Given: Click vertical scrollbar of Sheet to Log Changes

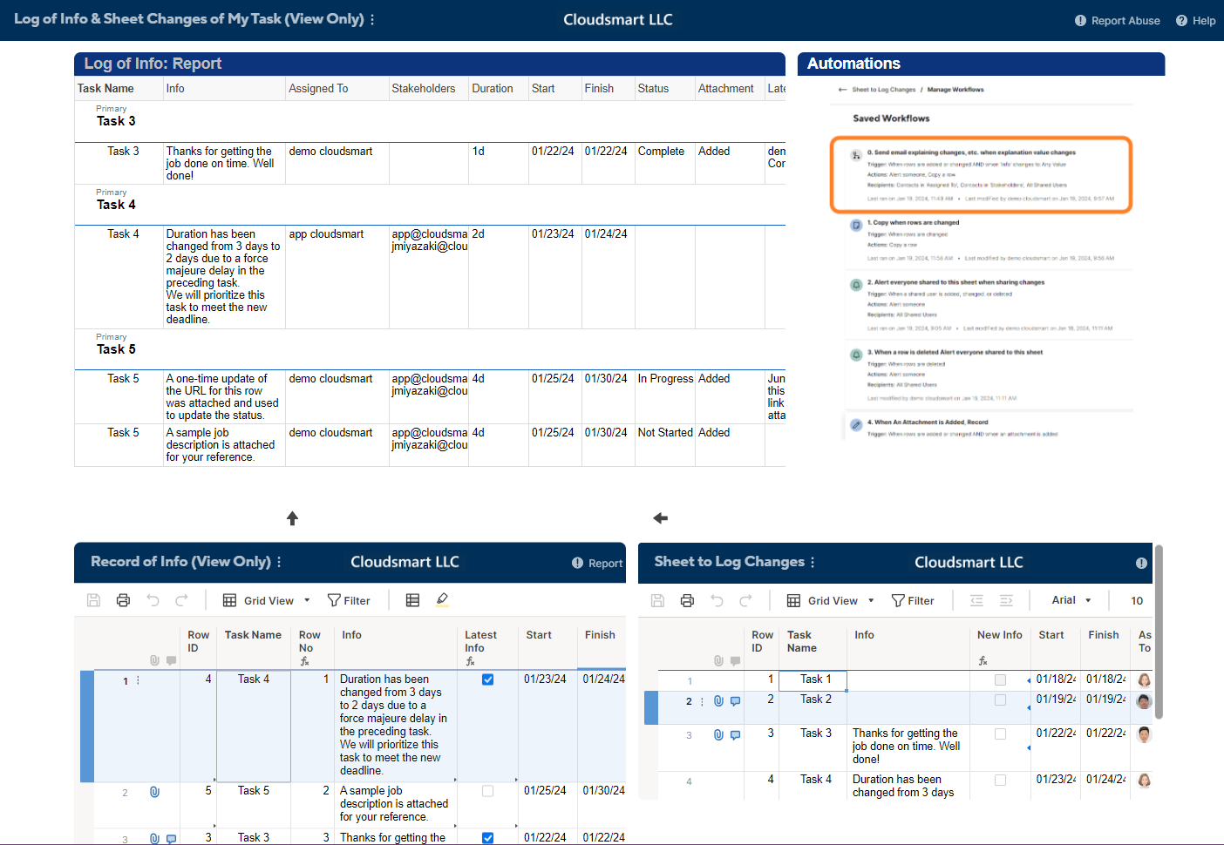Looking at the screenshot, I should (1159, 632).
